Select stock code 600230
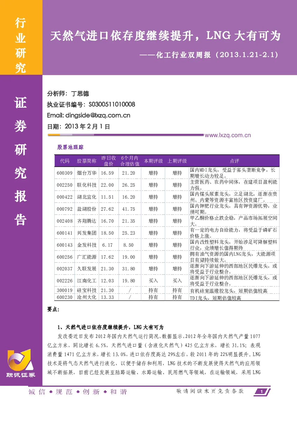 [x=65, y=297]
